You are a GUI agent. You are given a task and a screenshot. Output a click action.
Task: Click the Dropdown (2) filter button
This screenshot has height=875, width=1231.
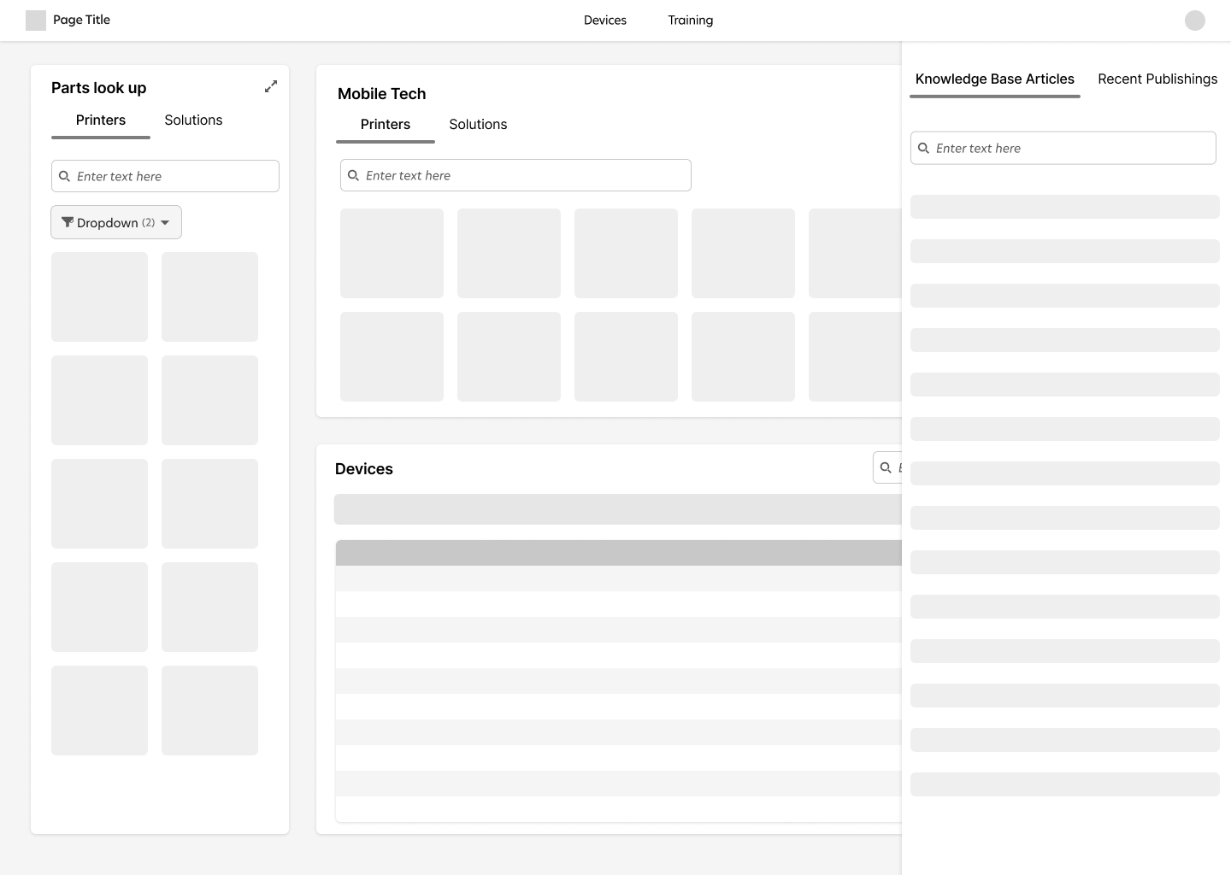(x=116, y=222)
